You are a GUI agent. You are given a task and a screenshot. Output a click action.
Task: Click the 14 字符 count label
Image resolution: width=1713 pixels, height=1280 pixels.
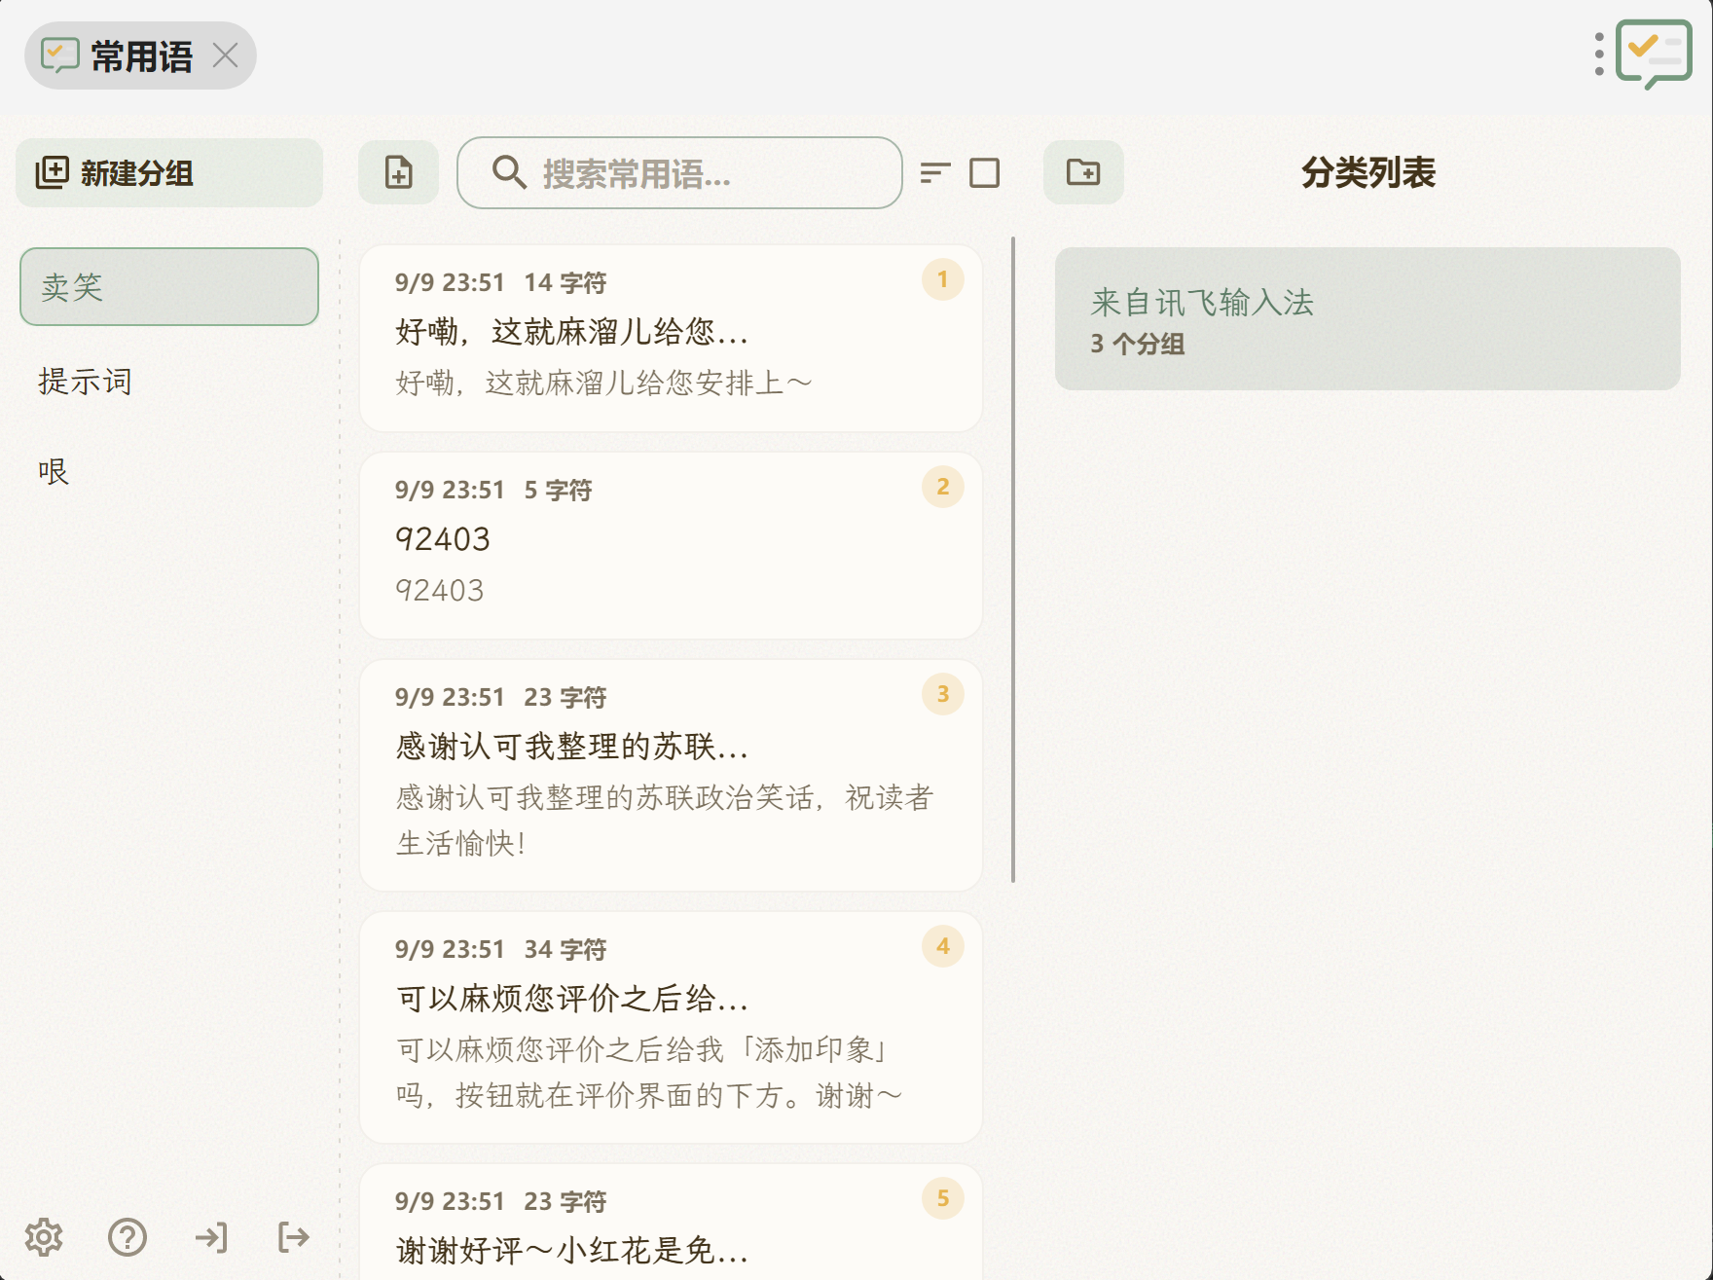pos(565,282)
